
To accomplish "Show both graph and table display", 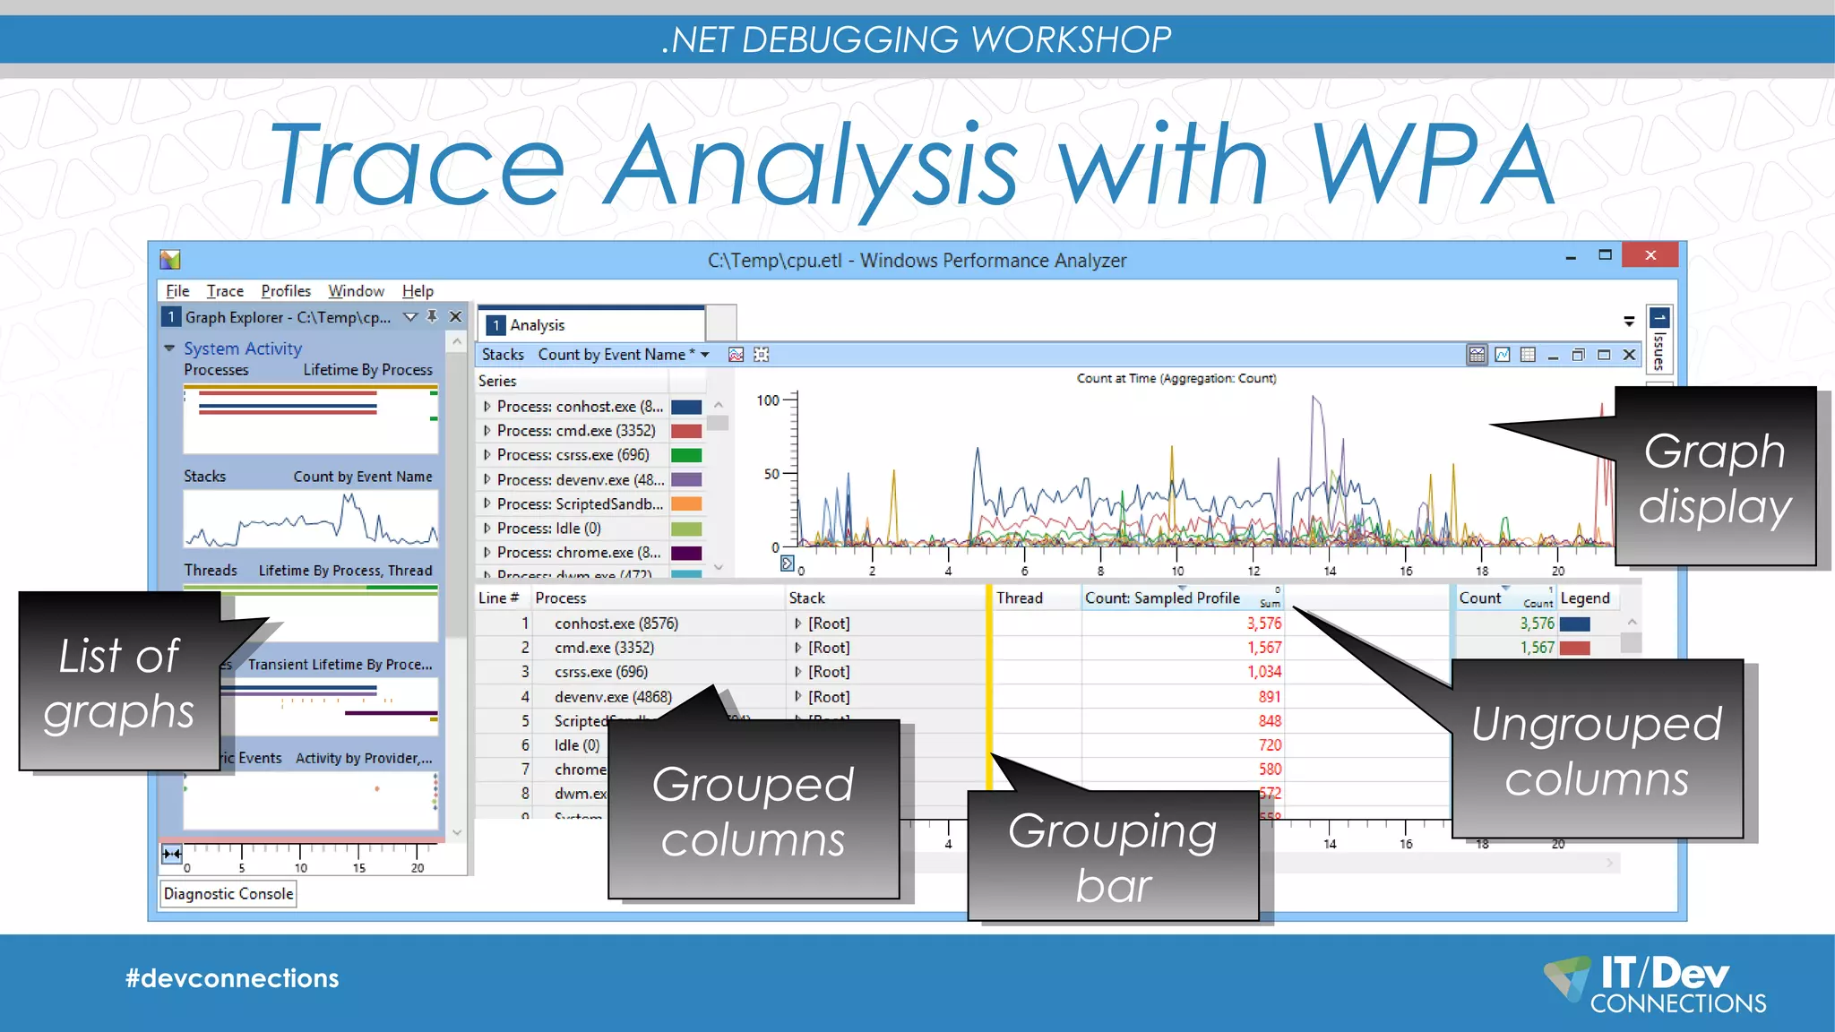I will [1477, 355].
